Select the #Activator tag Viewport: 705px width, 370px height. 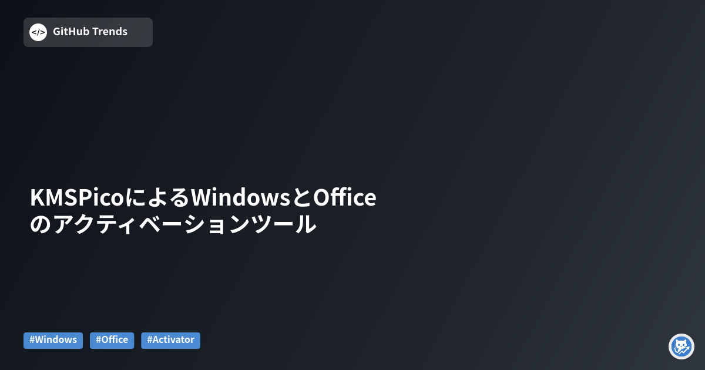(170, 340)
